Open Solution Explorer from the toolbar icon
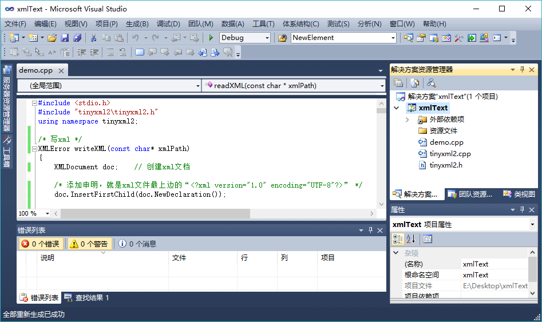 click(409, 38)
